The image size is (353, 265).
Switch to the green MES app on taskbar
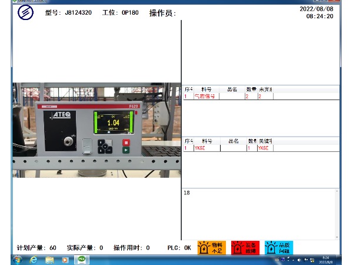(82, 259)
